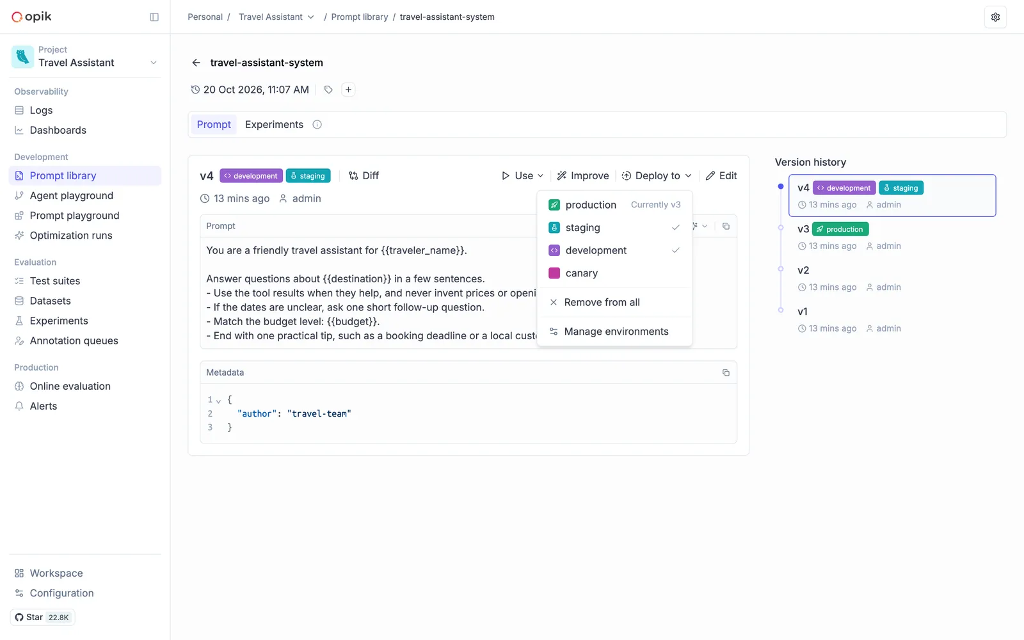Image resolution: width=1024 pixels, height=640 pixels.
Task: Open Alerts page
Action: [85, 406]
